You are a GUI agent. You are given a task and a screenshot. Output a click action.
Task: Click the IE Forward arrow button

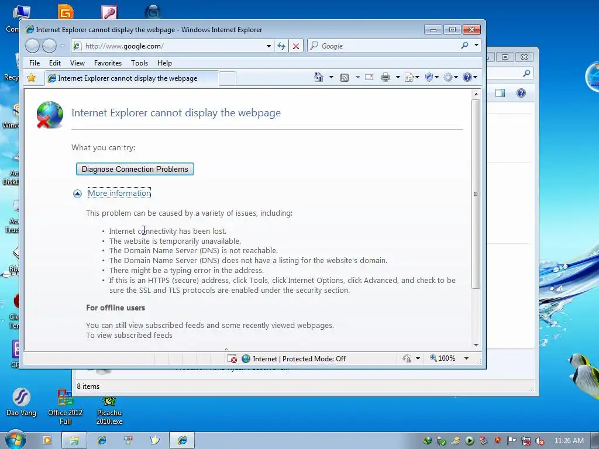point(49,46)
